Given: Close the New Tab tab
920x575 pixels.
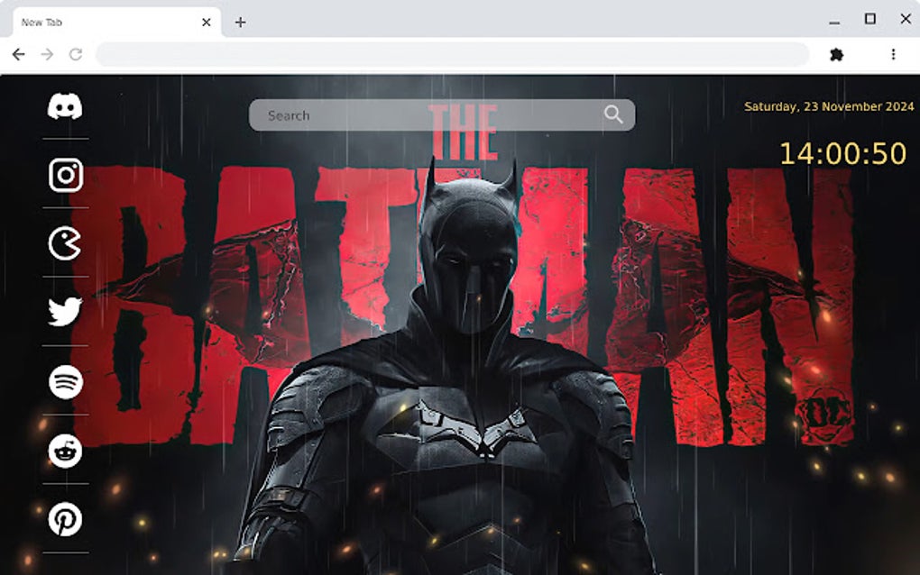Looking at the screenshot, I should pos(206,22).
